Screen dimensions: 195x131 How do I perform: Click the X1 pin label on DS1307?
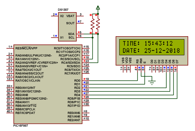point(62,38)
